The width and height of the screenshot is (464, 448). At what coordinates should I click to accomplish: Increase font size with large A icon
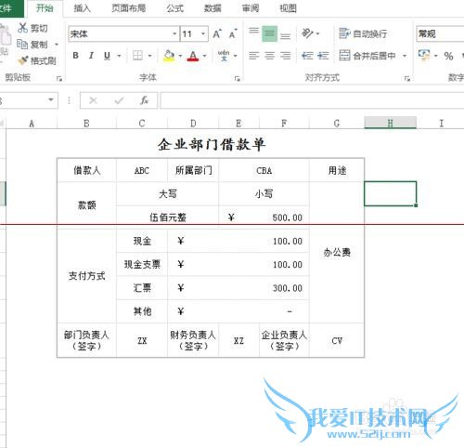[x=217, y=33]
